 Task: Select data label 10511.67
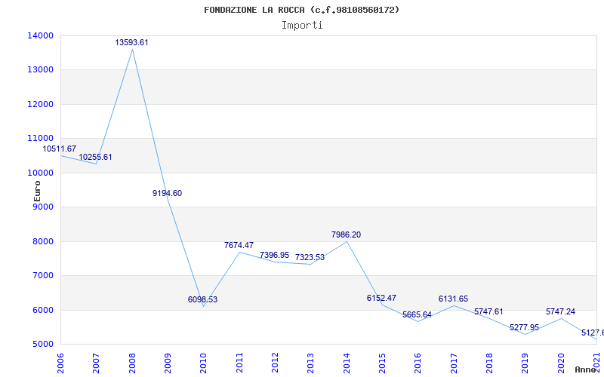click(x=60, y=149)
